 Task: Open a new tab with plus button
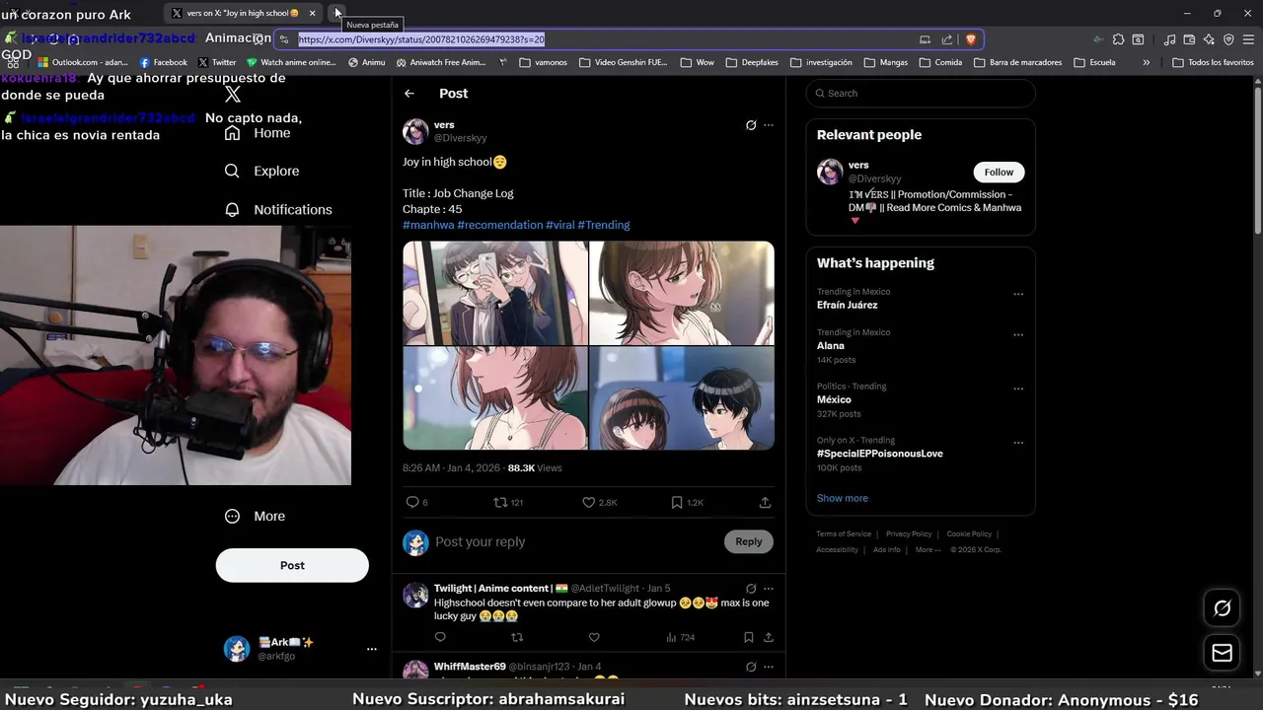[338, 13]
